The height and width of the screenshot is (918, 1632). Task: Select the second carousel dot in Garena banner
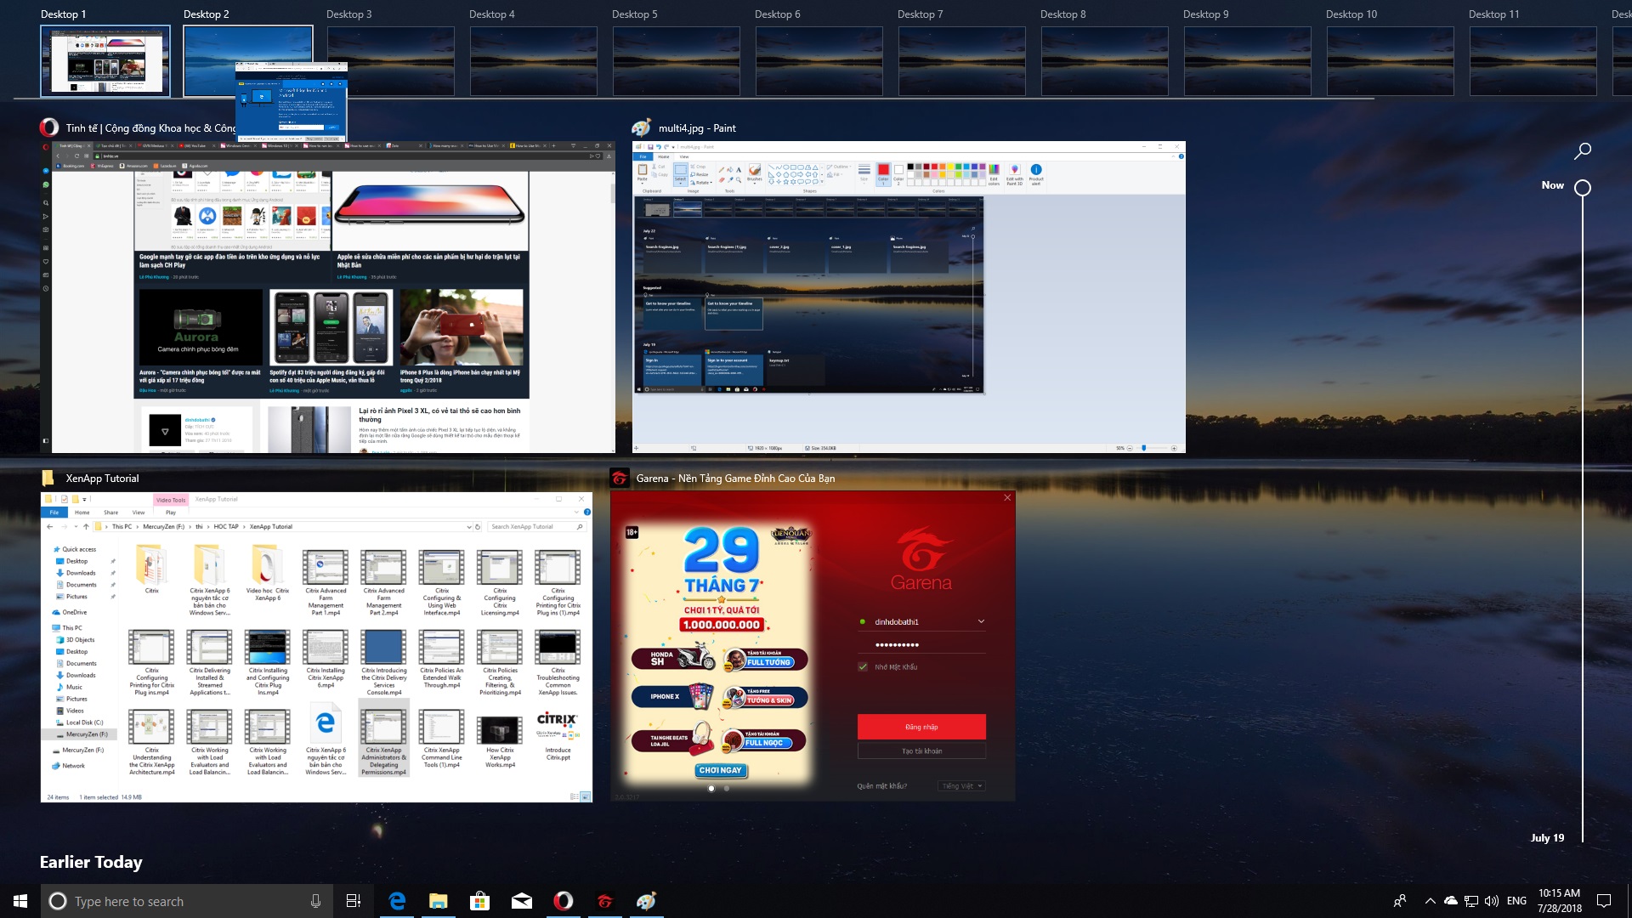[726, 788]
